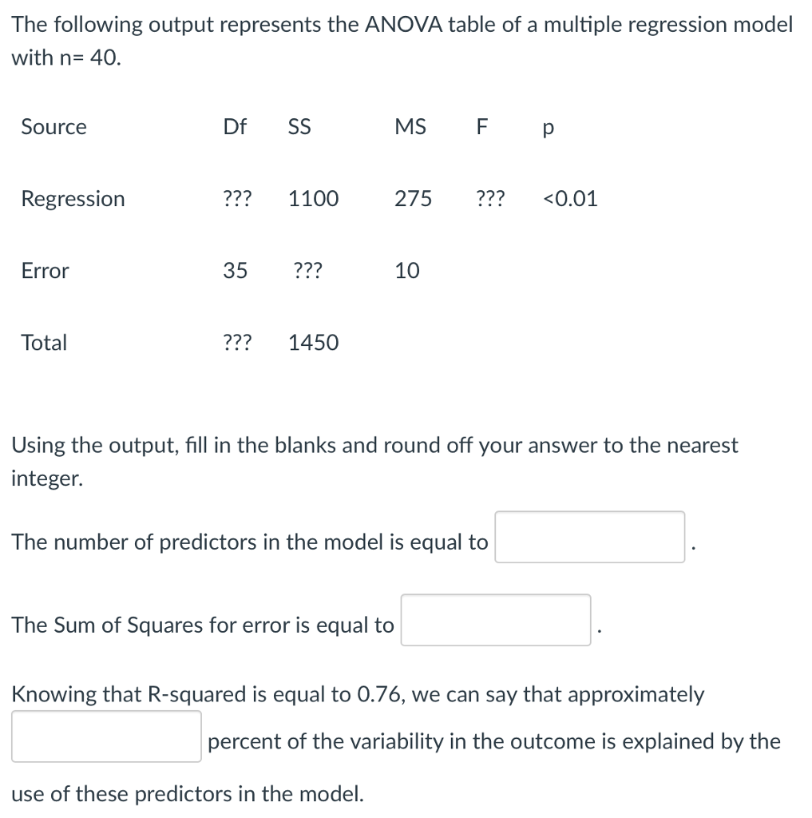Click the Sum of Squares for error answer box

point(495,621)
